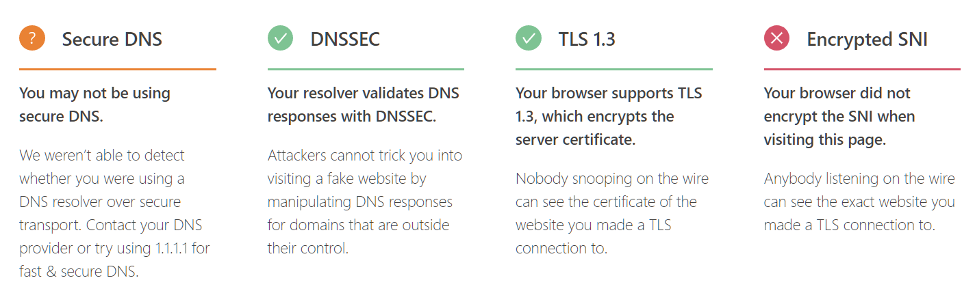Select the Secure DNS heading
The width and height of the screenshot is (975, 291).
click(112, 39)
